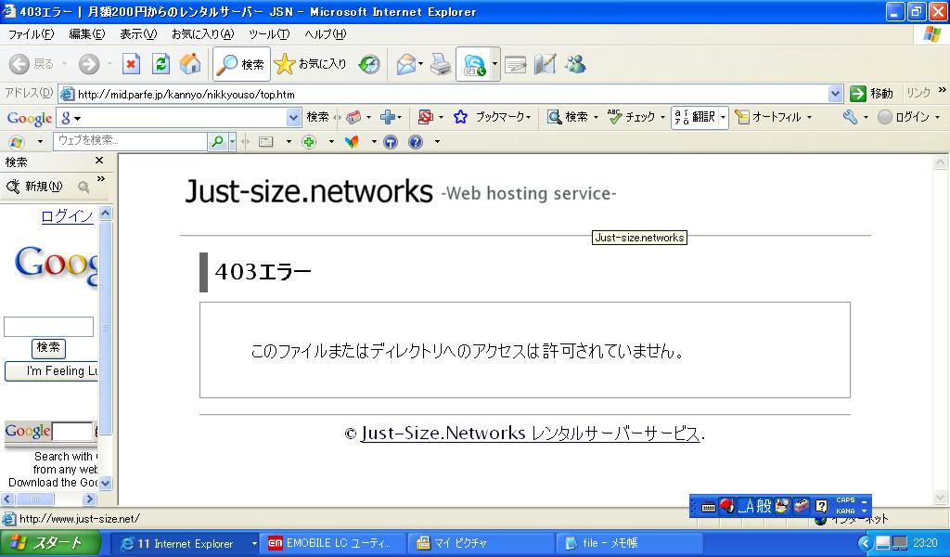The image size is (950, 557).
Task: Open the Research book icon
Action: point(546,64)
